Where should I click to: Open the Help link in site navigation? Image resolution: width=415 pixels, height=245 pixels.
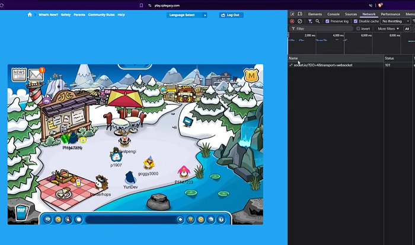point(121,15)
